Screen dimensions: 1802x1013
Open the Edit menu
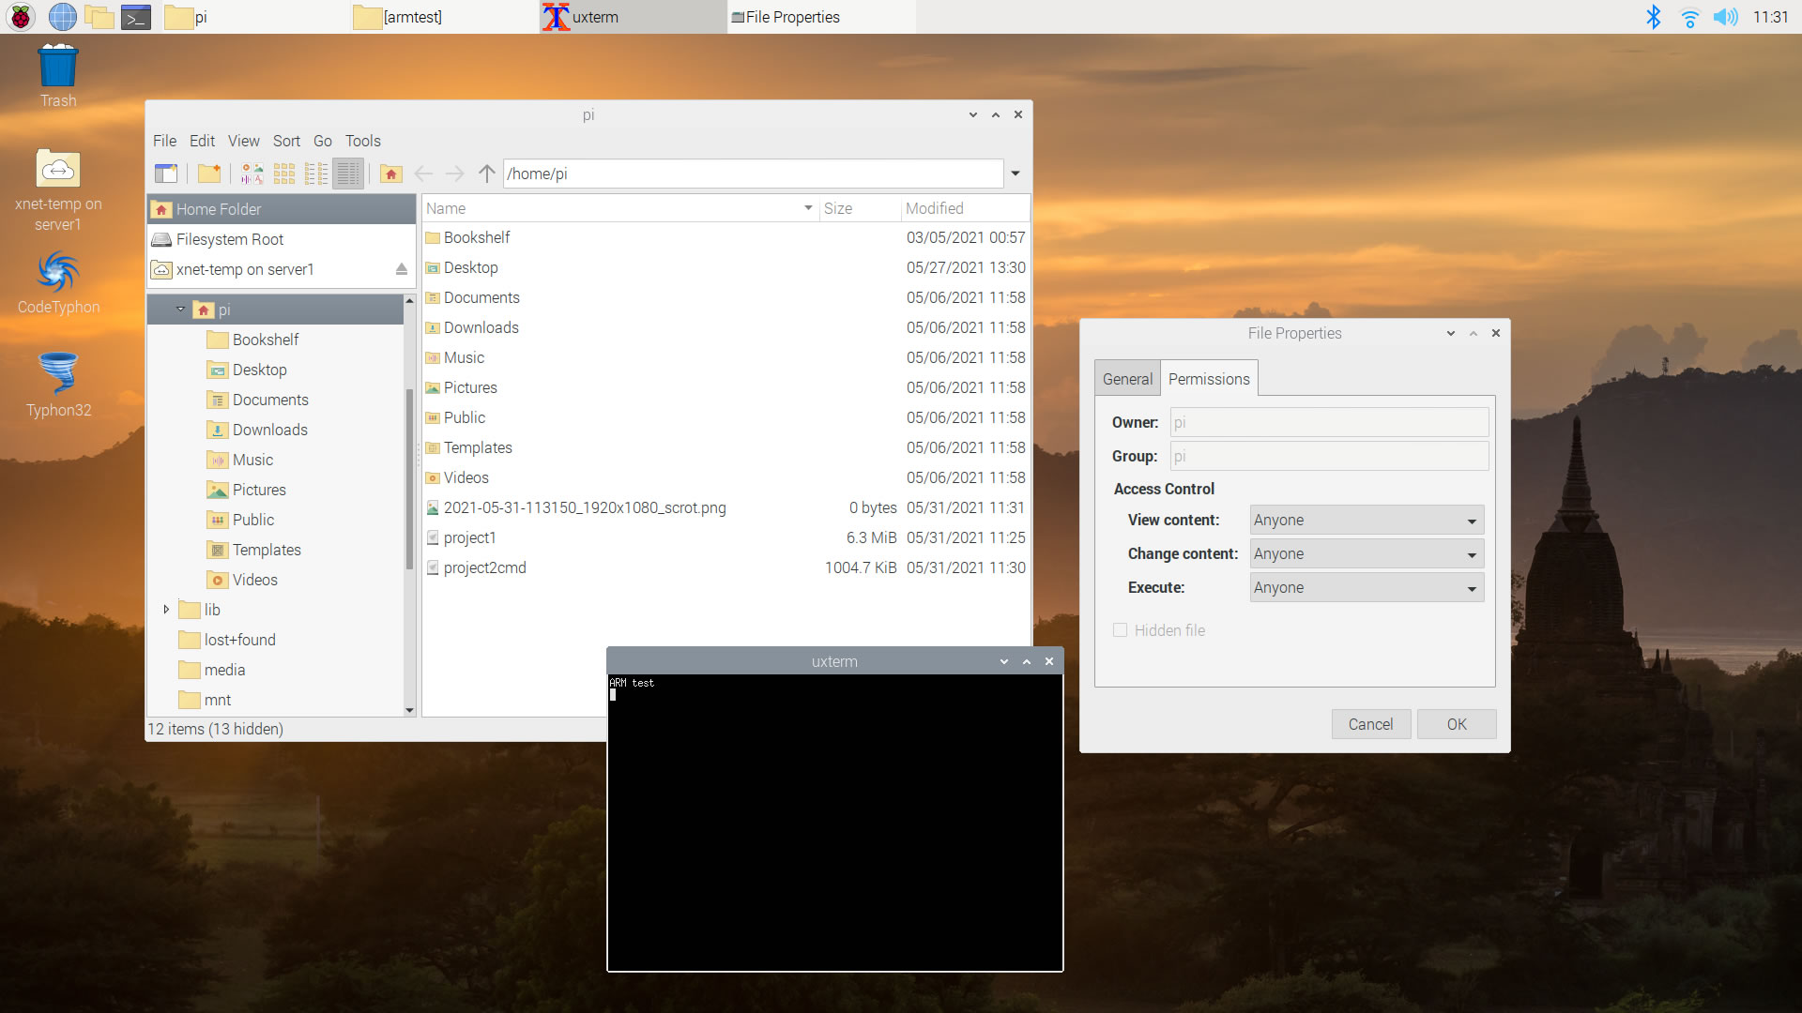pos(202,141)
